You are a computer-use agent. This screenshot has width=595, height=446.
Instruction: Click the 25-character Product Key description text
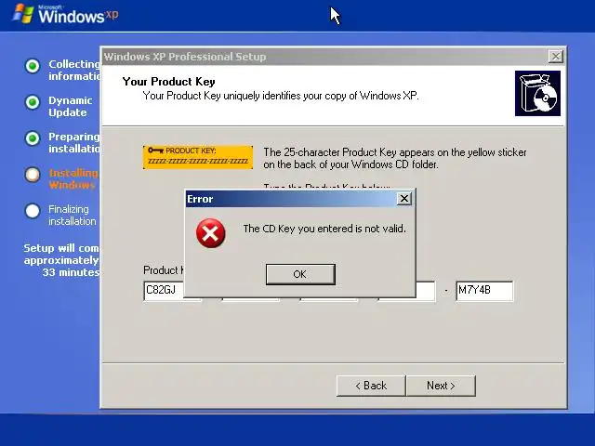tap(395, 158)
